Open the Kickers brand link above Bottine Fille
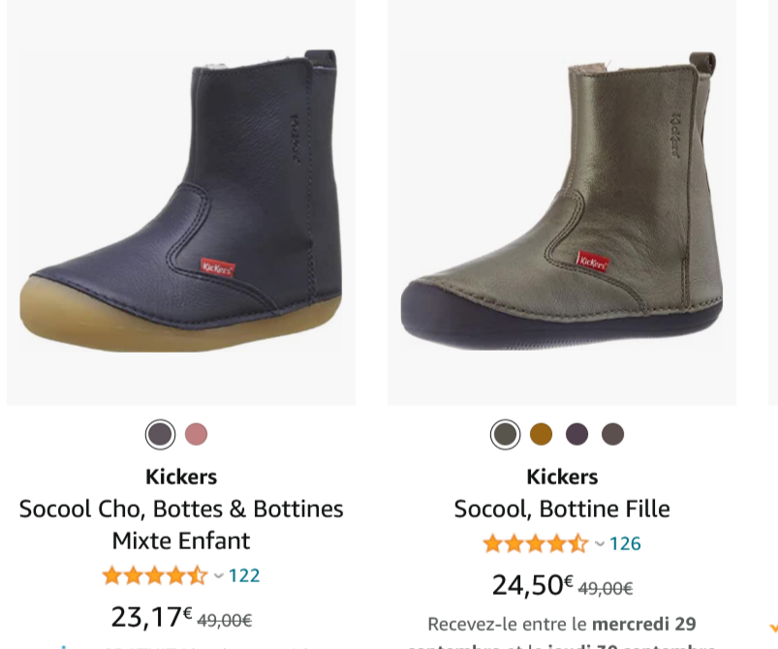 coord(562,476)
